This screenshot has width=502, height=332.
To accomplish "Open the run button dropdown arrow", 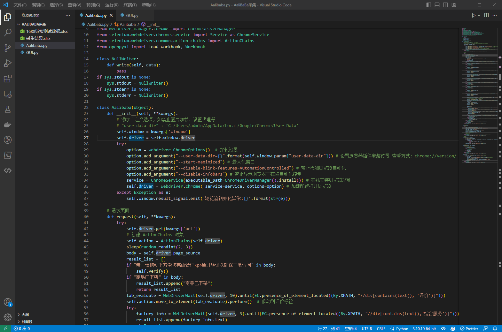I will pyautogui.click(x=479, y=15).
